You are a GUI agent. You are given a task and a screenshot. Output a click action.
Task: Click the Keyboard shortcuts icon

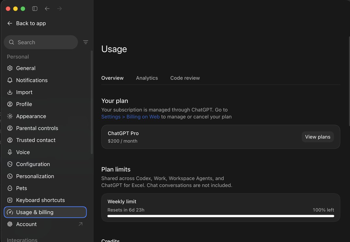point(10,200)
